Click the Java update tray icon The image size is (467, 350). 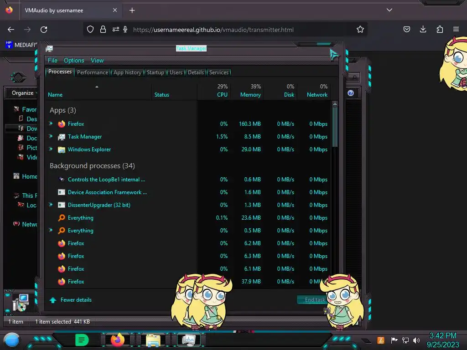[x=380, y=340]
